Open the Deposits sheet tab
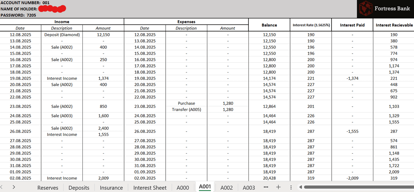Screen dimensions: 414x192 pos(79,187)
